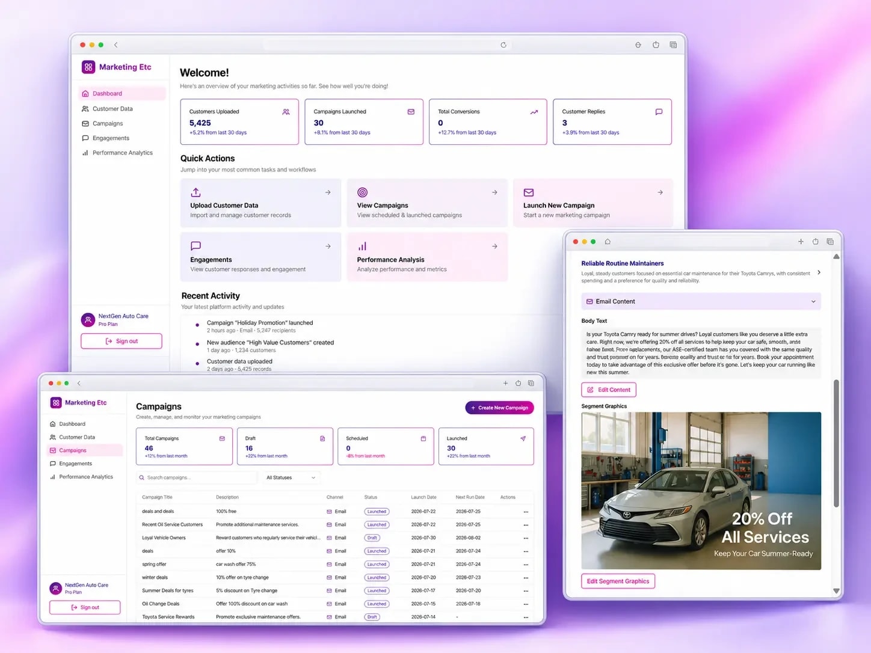This screenshot has height=653, width=871.
Task: Open actions menu for Loyal Vehicle Owners row
Action: [x=526, y=538]
